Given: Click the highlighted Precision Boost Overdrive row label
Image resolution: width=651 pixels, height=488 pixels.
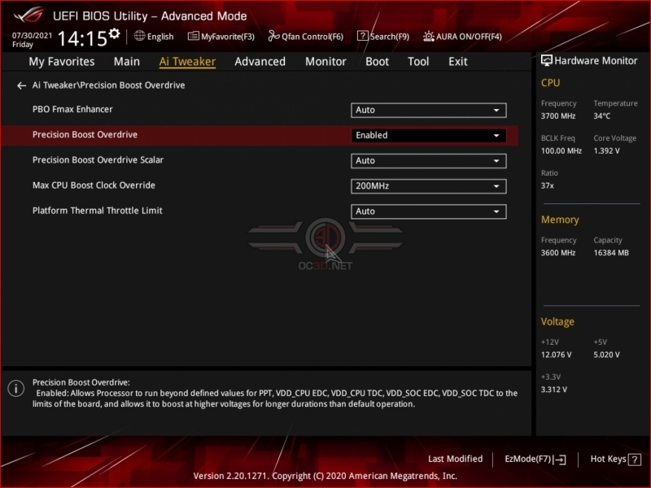Looking at the screenshot, I should [85, 134].
